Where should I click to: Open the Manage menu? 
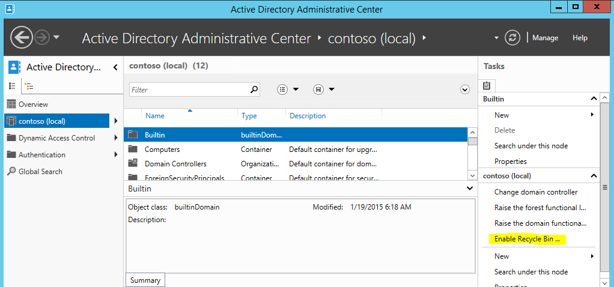click(x=545, y=38)
